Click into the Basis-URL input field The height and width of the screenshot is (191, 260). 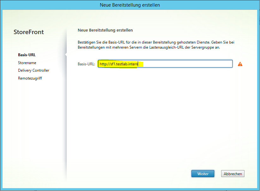[165, 64]
